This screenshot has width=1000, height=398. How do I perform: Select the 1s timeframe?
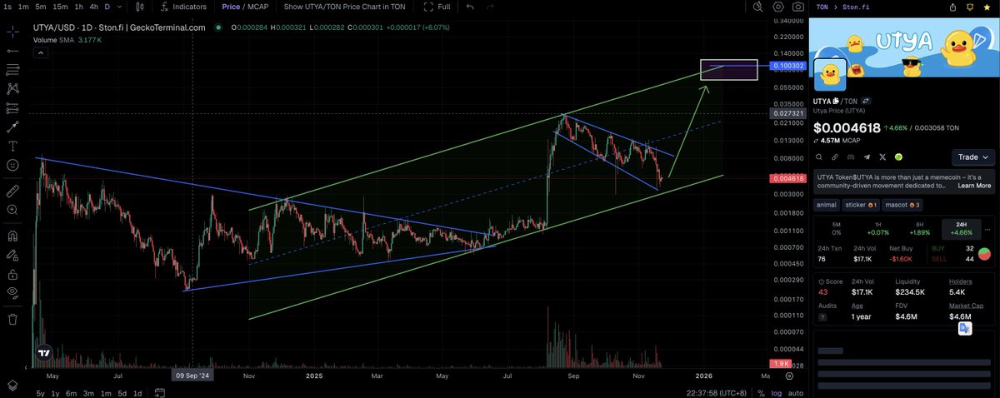click(x=7, y=7)
